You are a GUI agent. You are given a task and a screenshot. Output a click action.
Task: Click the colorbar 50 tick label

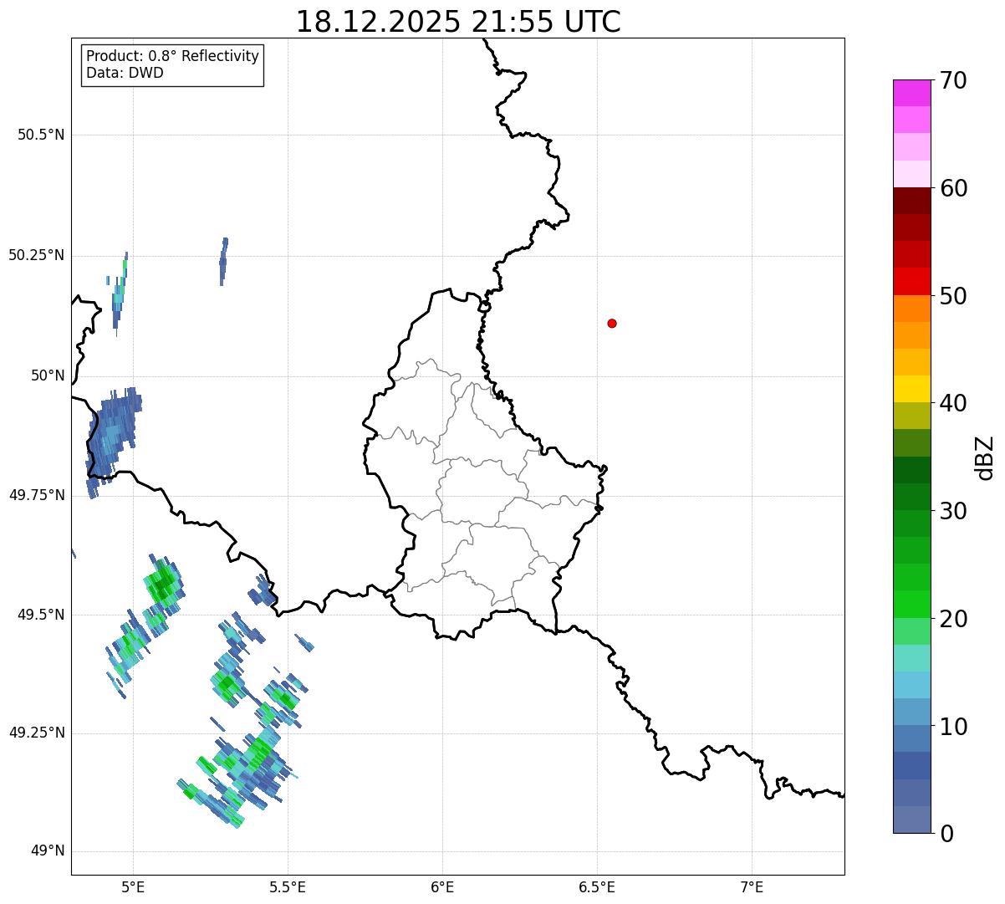(953, 296)
